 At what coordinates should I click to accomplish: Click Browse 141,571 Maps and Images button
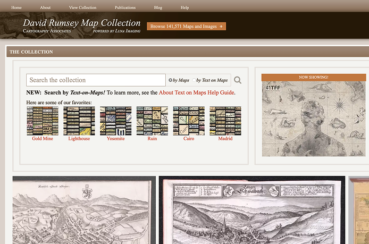187,27
